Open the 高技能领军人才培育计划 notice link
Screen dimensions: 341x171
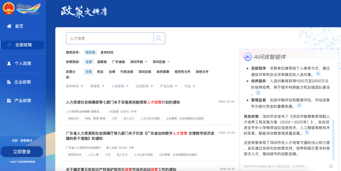click(123, 102)
